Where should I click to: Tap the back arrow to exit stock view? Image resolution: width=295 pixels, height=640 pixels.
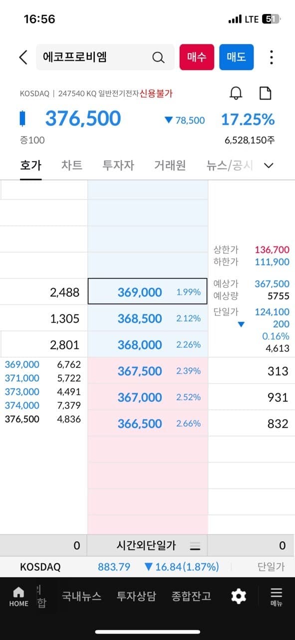point(22,57)
